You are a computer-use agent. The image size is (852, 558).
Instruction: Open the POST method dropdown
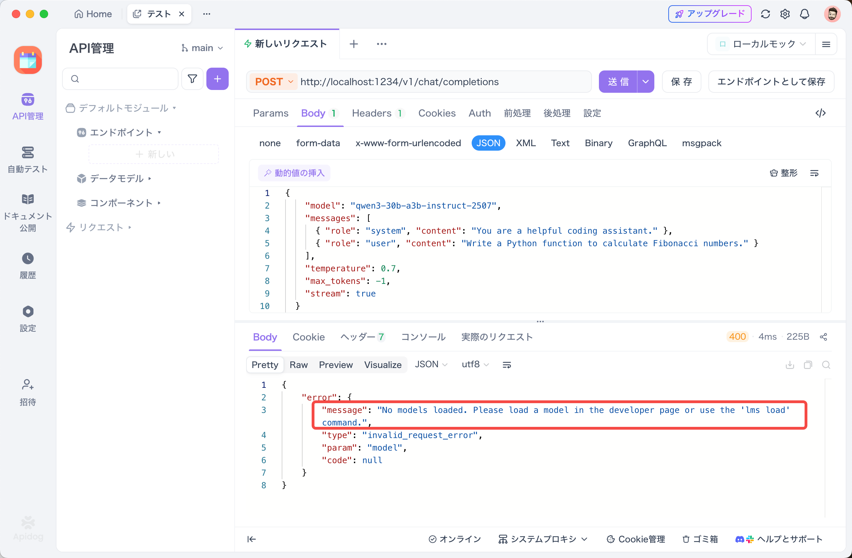[x=274, y=82]
